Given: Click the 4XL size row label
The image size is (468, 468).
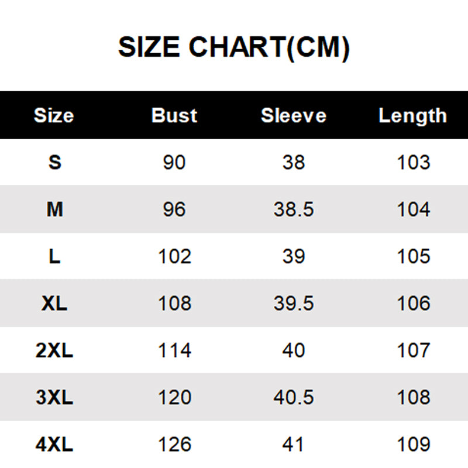Looking at the screenshot, I should [x=54, y=445].
